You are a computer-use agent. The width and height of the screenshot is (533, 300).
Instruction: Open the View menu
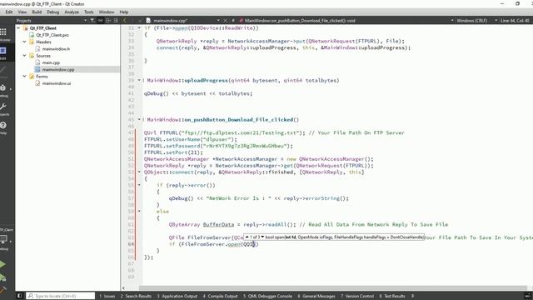click(x=22, y=12)
